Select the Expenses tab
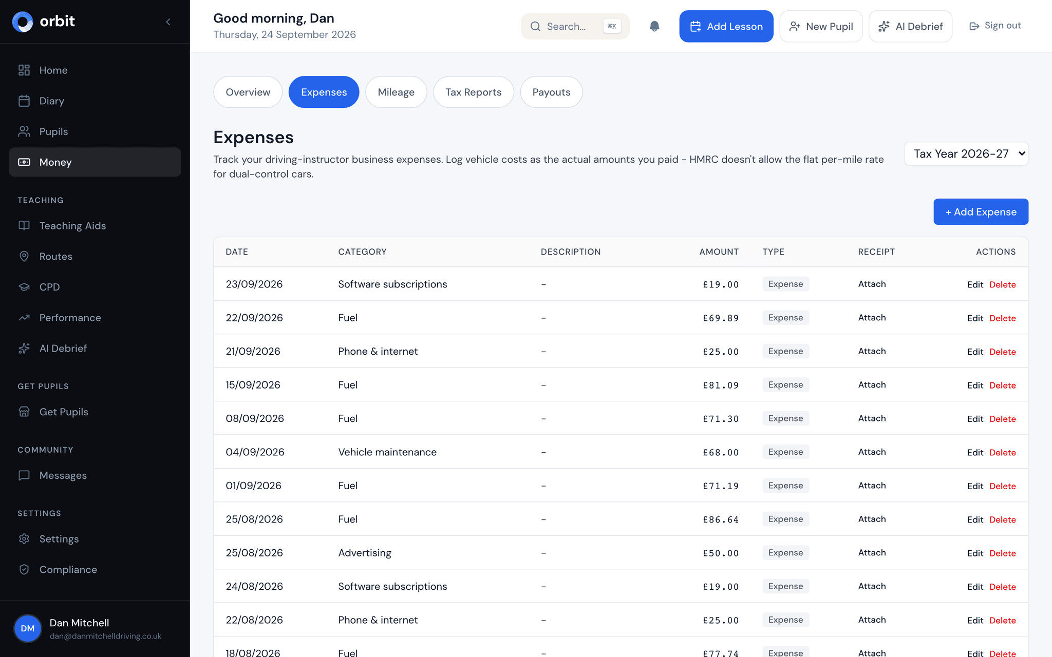The height and width of the screenshot is (657, 1052). click(x=324, y=92)
